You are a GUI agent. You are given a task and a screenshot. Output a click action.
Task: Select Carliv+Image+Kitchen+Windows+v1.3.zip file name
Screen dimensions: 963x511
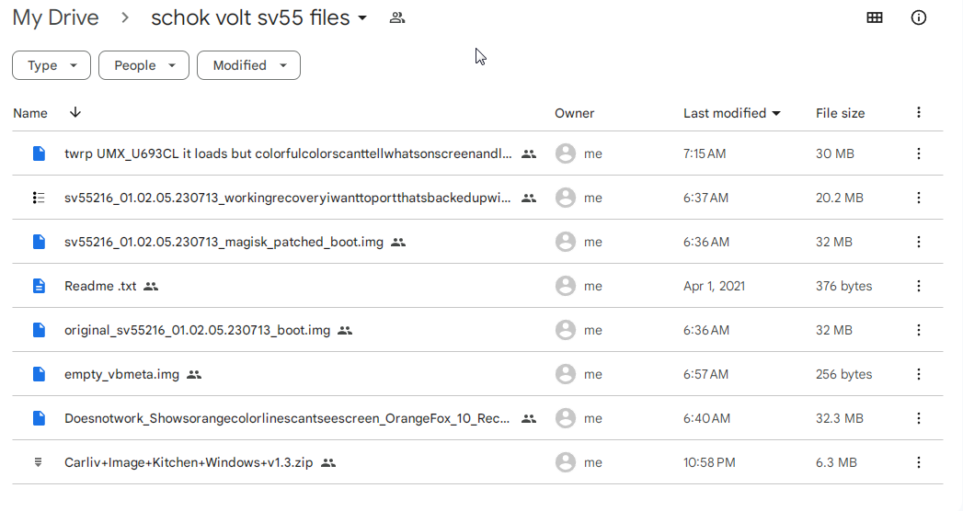click(x=189, y=462)
